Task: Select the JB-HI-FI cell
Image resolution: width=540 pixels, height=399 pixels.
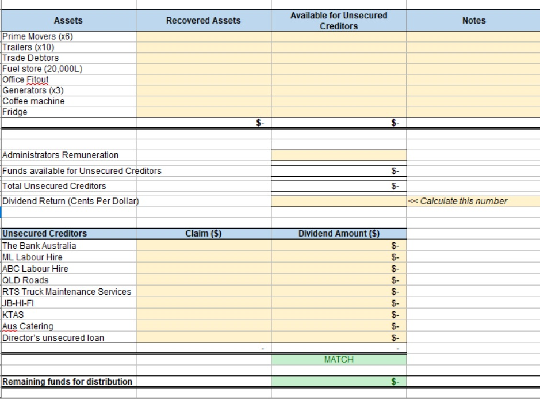Action: [68, 303]
